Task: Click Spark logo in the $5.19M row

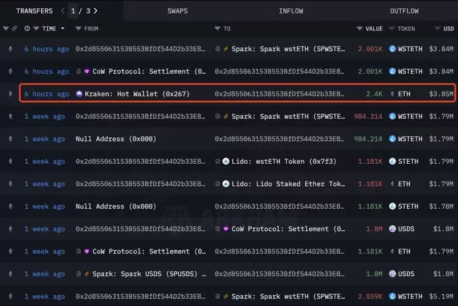Action: (226, 297)
